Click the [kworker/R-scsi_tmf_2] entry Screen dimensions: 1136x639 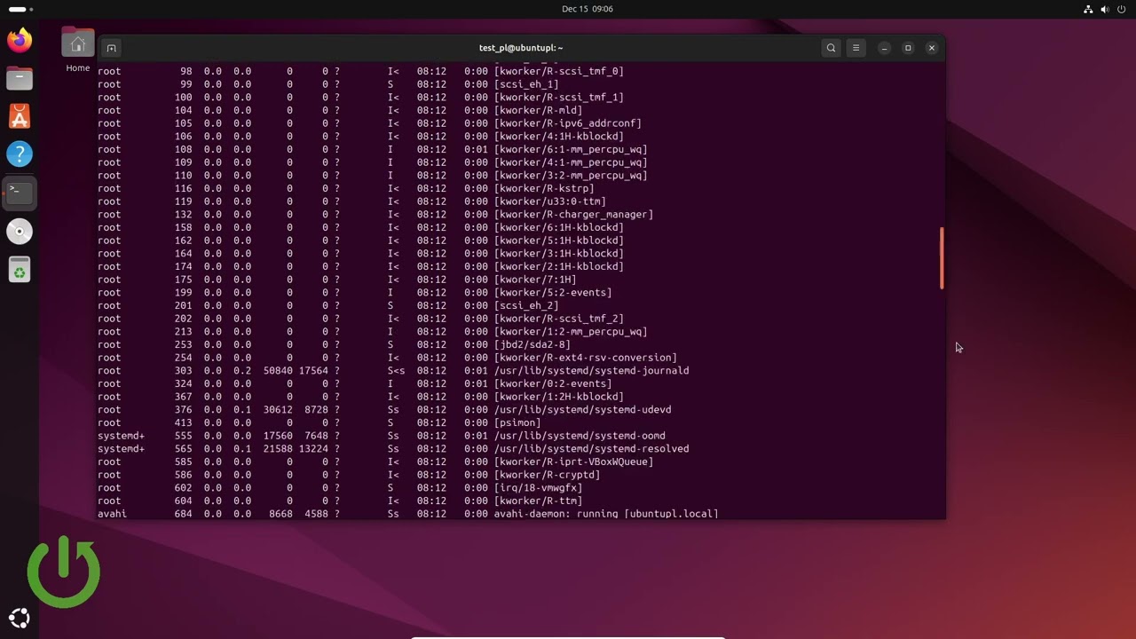[x=559, y=319]
